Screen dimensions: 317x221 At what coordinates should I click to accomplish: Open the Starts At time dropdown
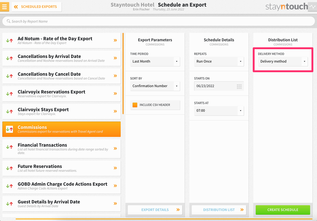click(219, 111)
